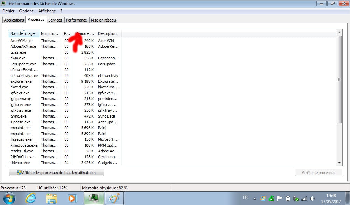Open the Options menu
Viewport: 350px width, 205px height.
tap(26, 11)
